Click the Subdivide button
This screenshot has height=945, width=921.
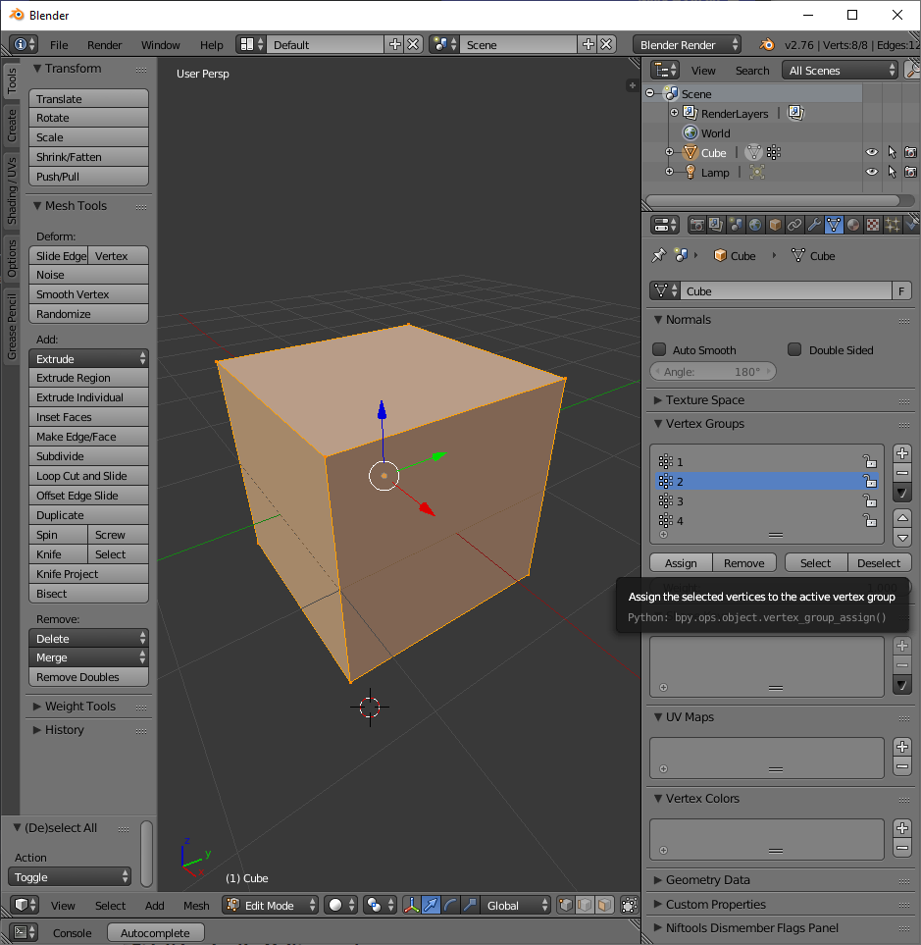pyautogui.click(x=88, y=456)
